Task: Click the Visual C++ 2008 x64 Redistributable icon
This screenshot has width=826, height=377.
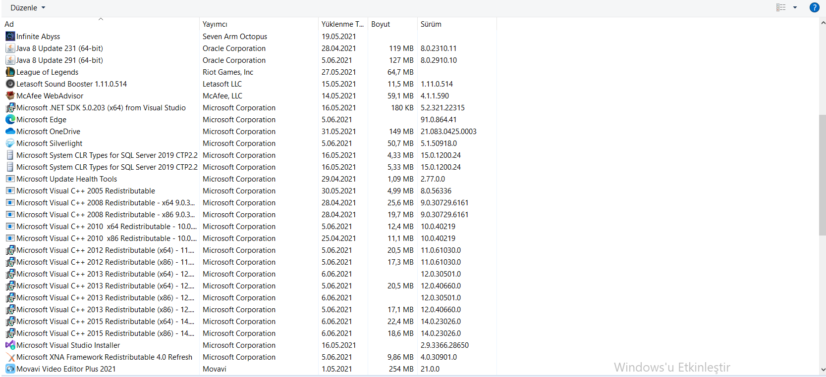Action: click(x=10, y=202)
